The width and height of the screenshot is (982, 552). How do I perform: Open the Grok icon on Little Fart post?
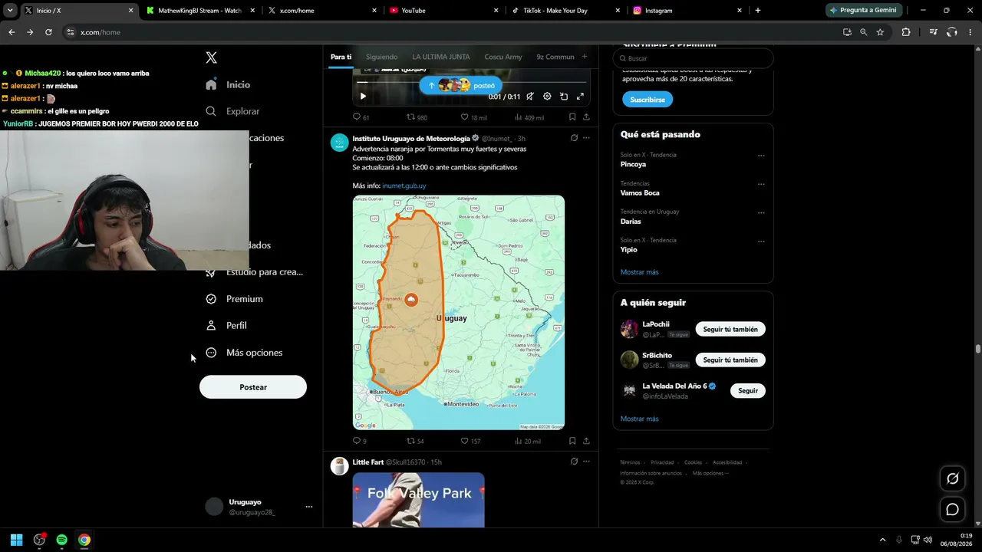[574, 462]
